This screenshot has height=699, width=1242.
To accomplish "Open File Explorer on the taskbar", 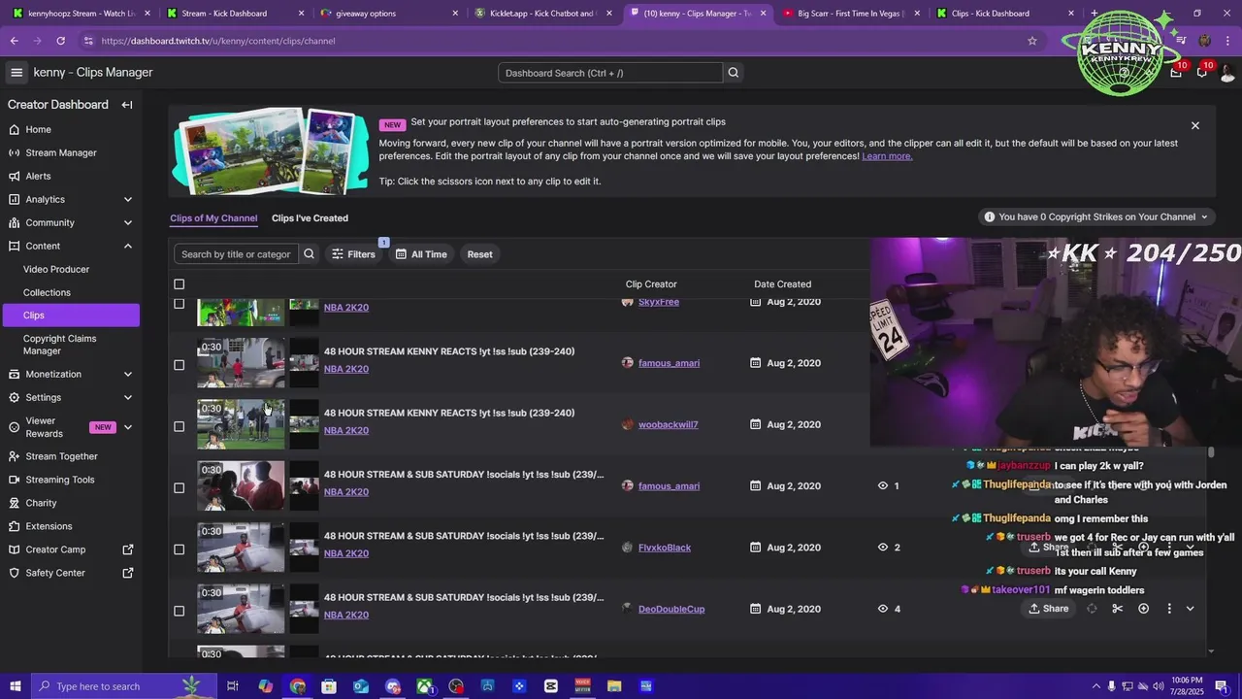I will 614,686.
